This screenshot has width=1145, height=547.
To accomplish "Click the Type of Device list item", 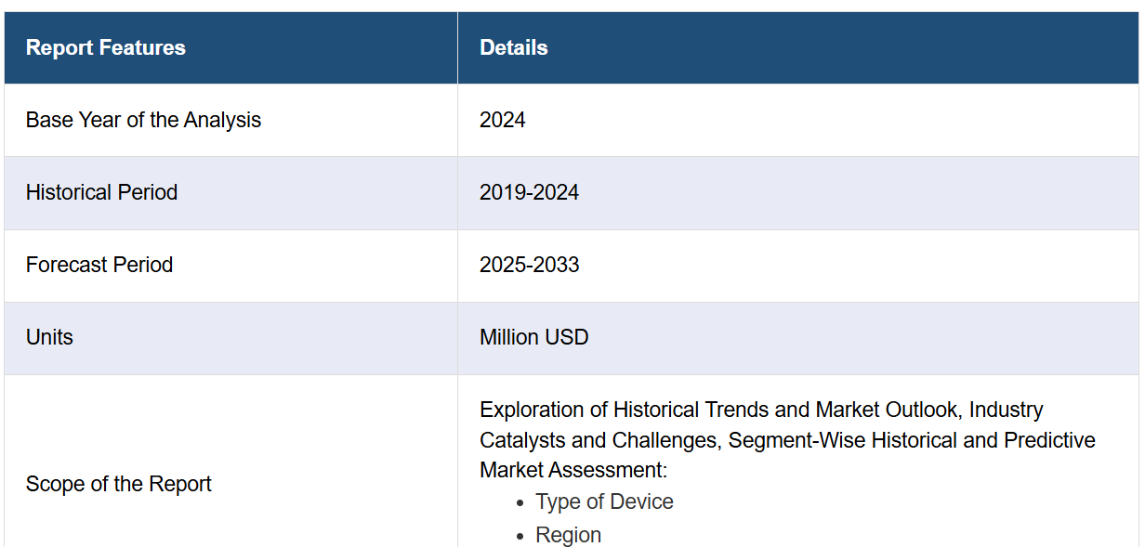I will click(x=604, y=501).
